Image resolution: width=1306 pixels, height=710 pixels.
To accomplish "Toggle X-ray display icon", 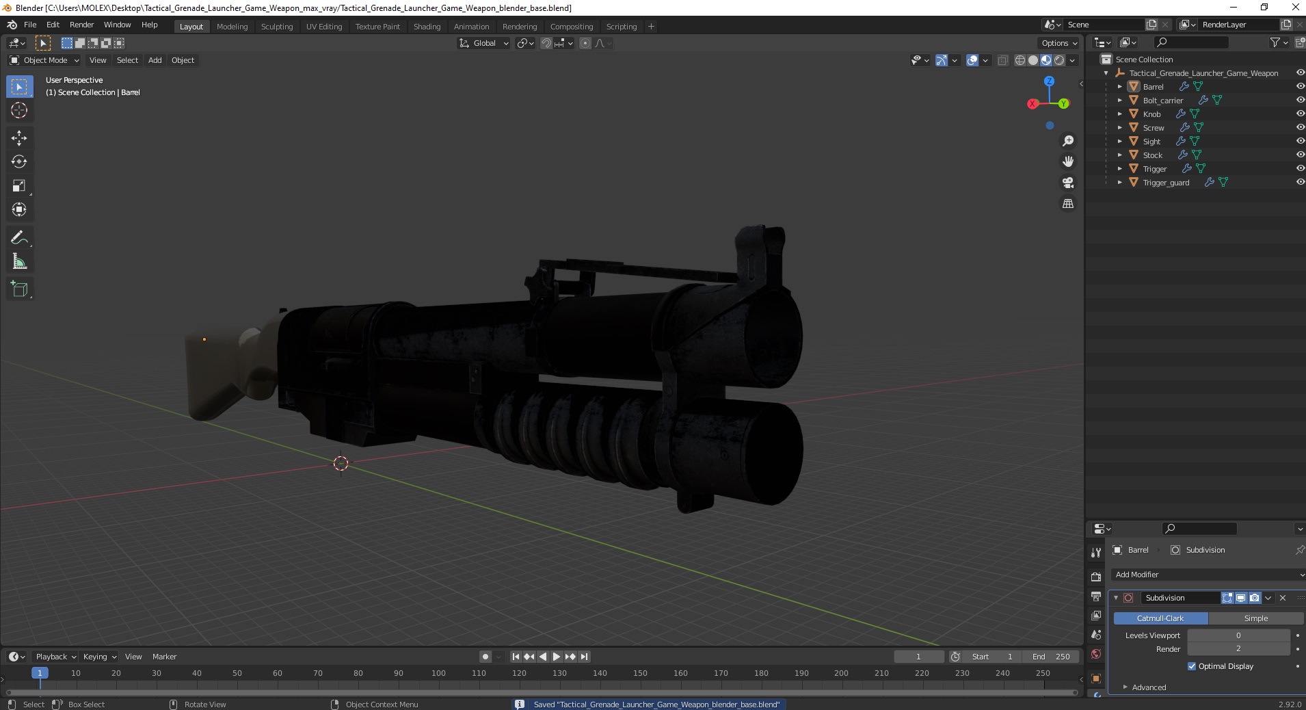I will point(1002,60).
